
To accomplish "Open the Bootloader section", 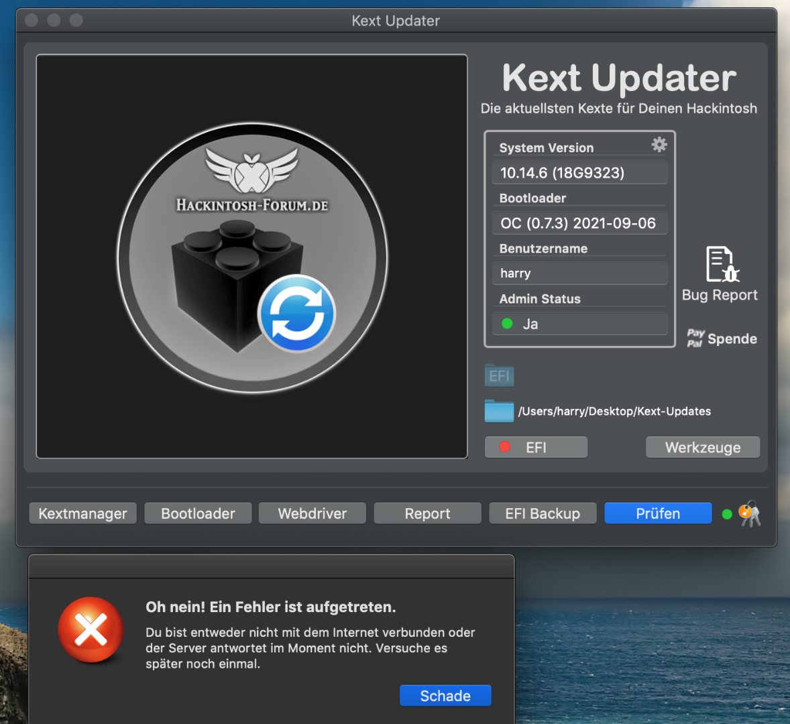I will [x=198, y=514].
